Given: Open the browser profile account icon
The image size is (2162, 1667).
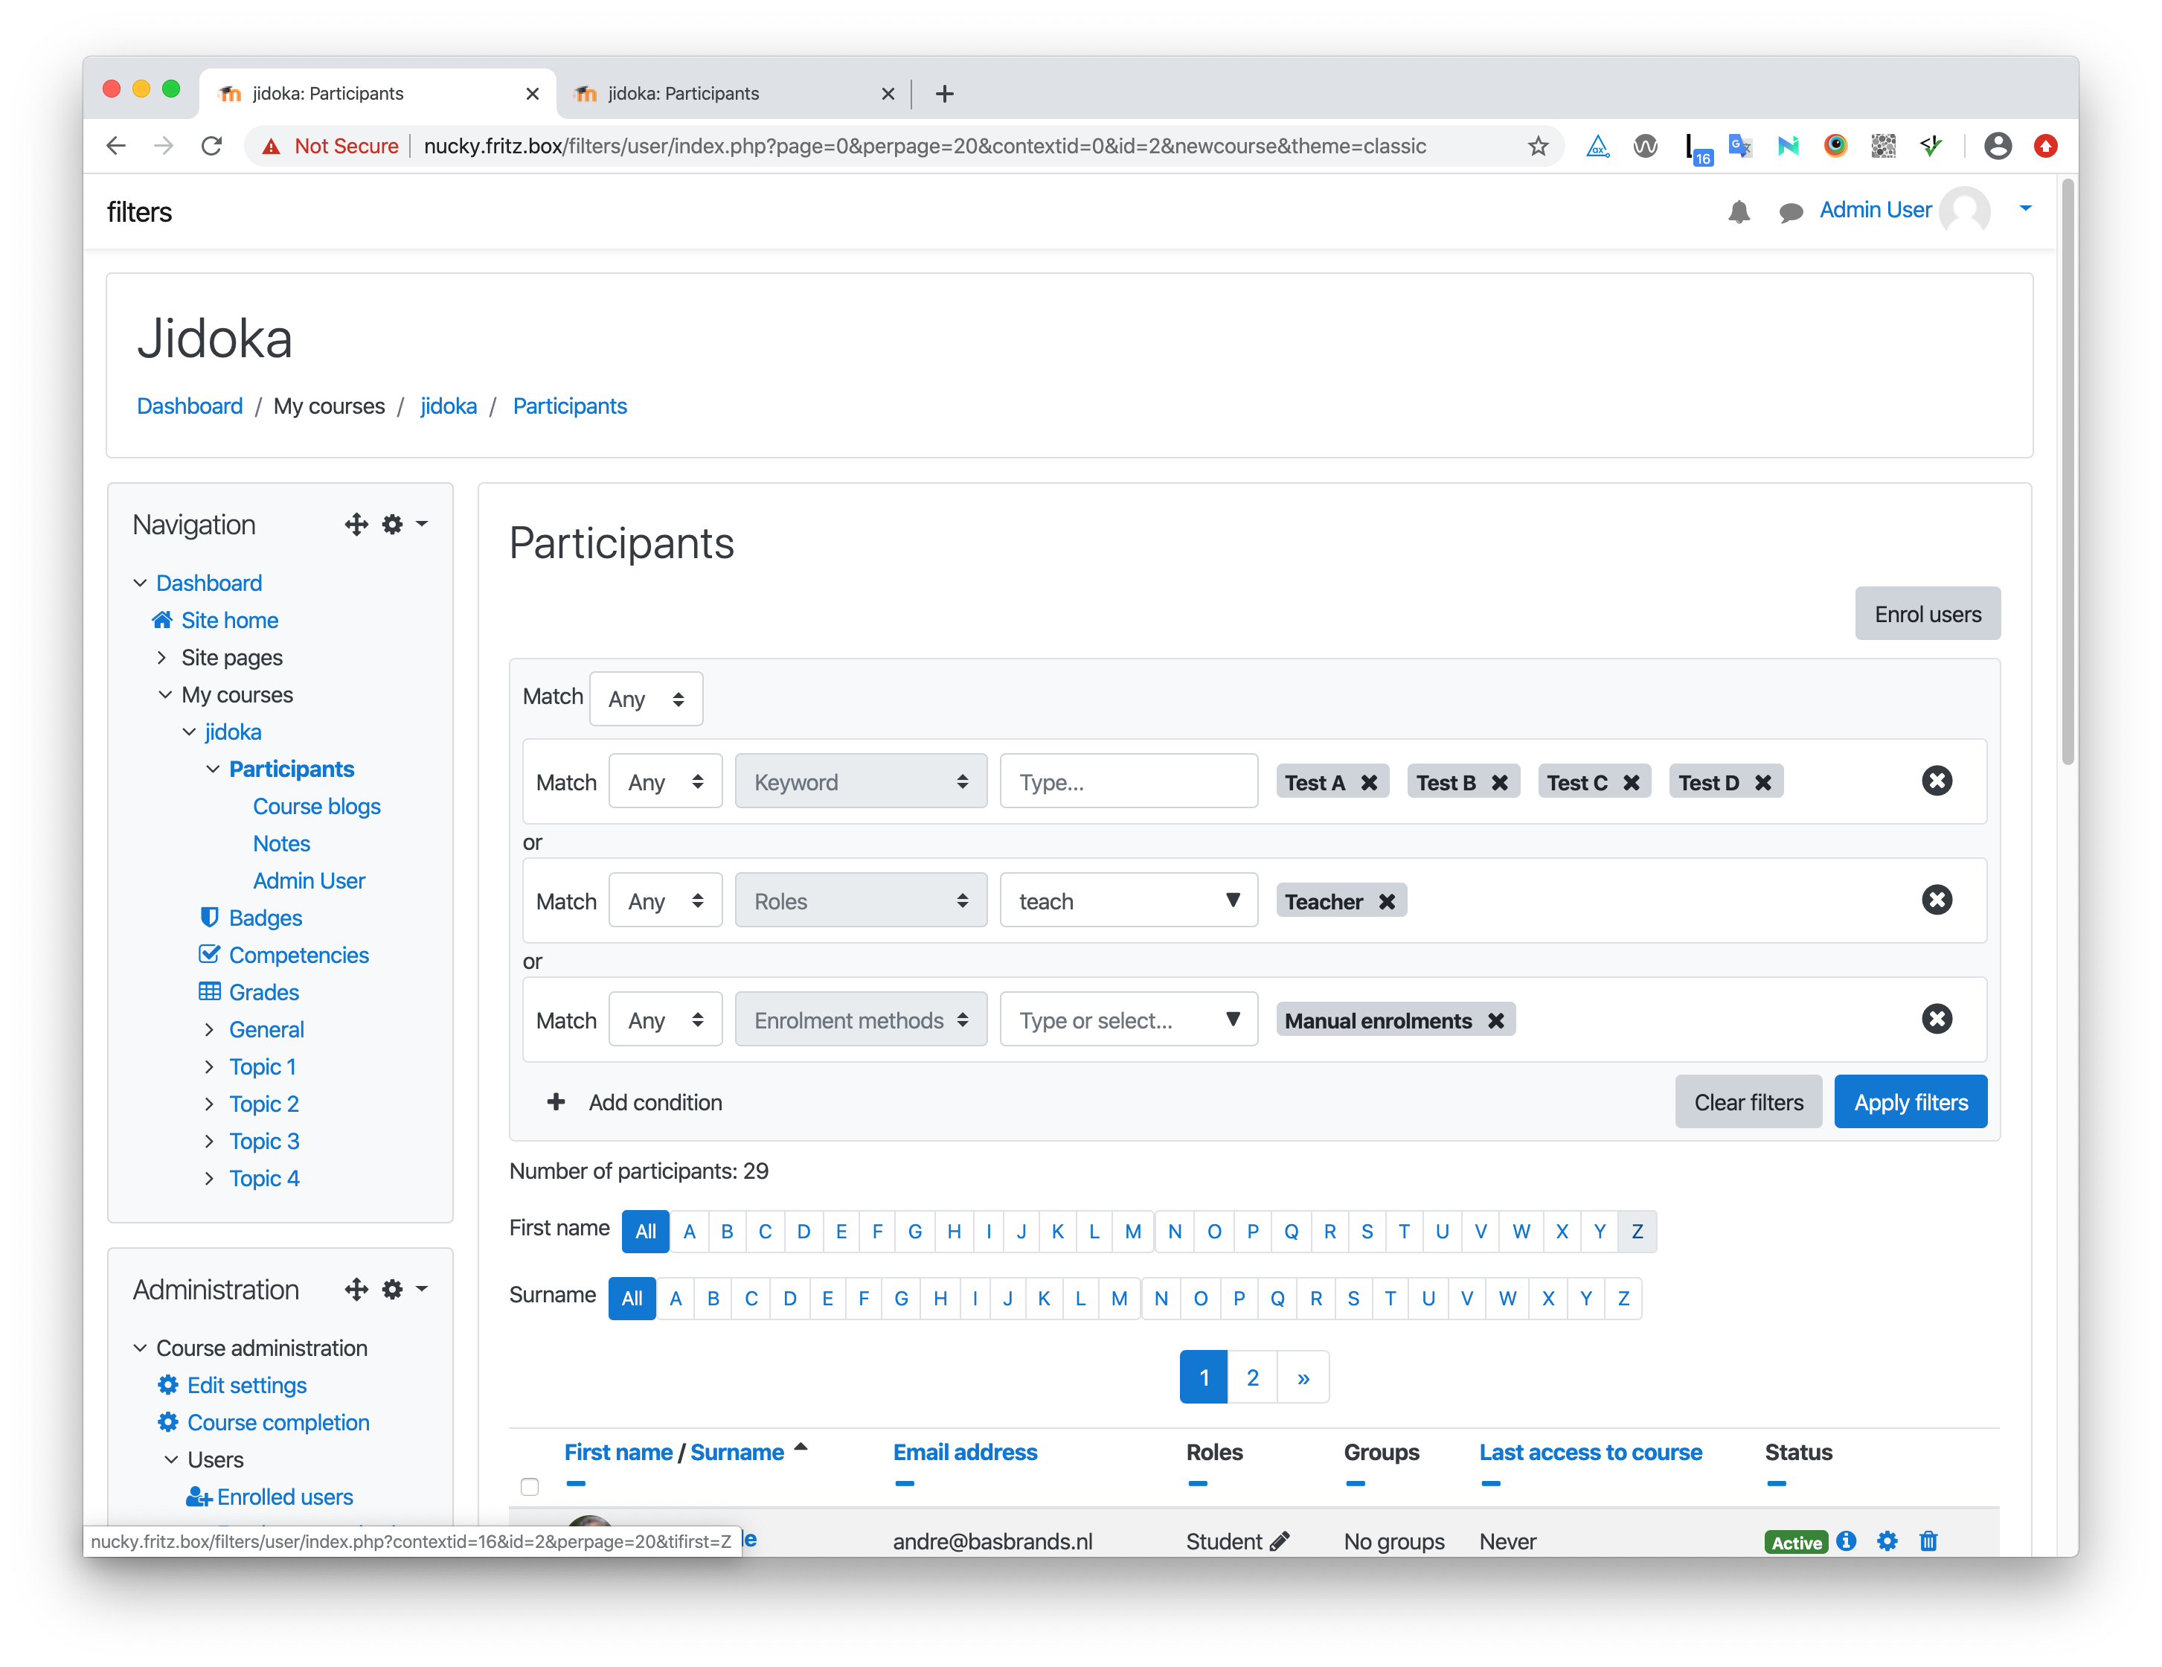Looking at the screenshot, I should pos(1998,147).
